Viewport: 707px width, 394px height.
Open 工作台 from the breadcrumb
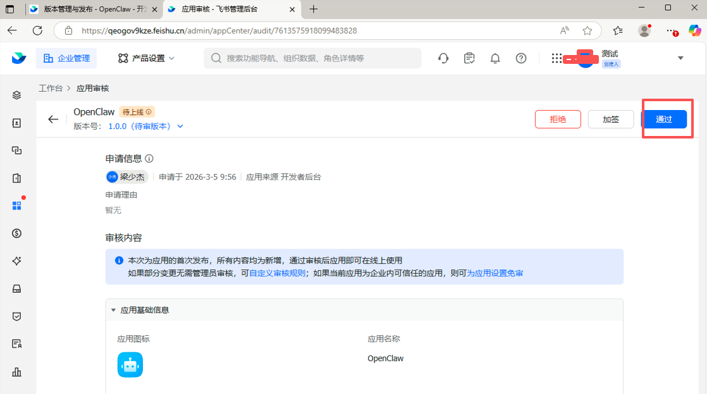51,89
